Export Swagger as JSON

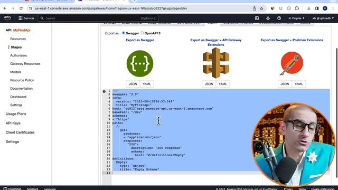[133, 84]
